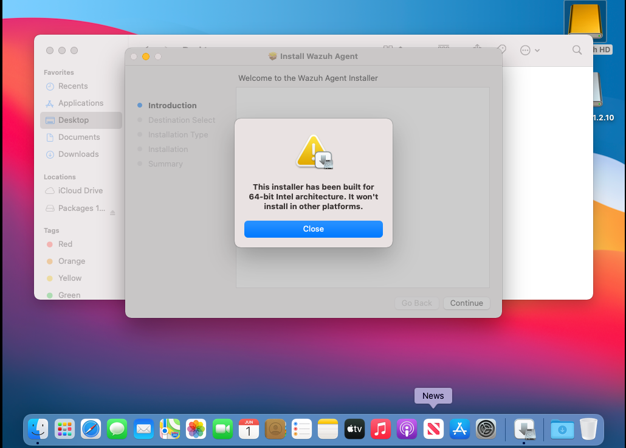Open the Wazuh Agent installer icon in the Dock
The height and width of the screenshot is (448, 626).
tap(525, 429)
